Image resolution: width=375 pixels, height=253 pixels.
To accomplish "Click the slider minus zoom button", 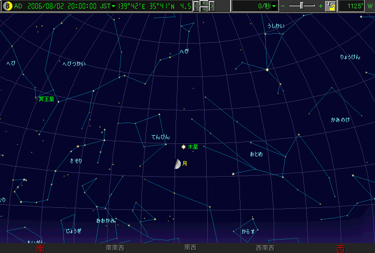I will coord(283,6).
